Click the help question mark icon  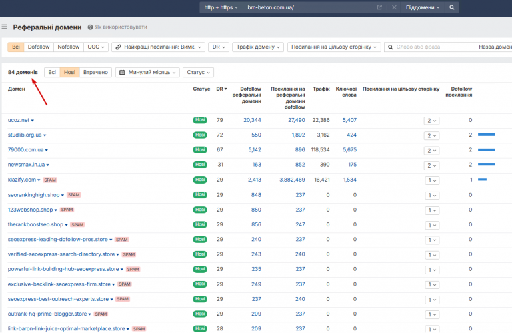pos(90,27)
